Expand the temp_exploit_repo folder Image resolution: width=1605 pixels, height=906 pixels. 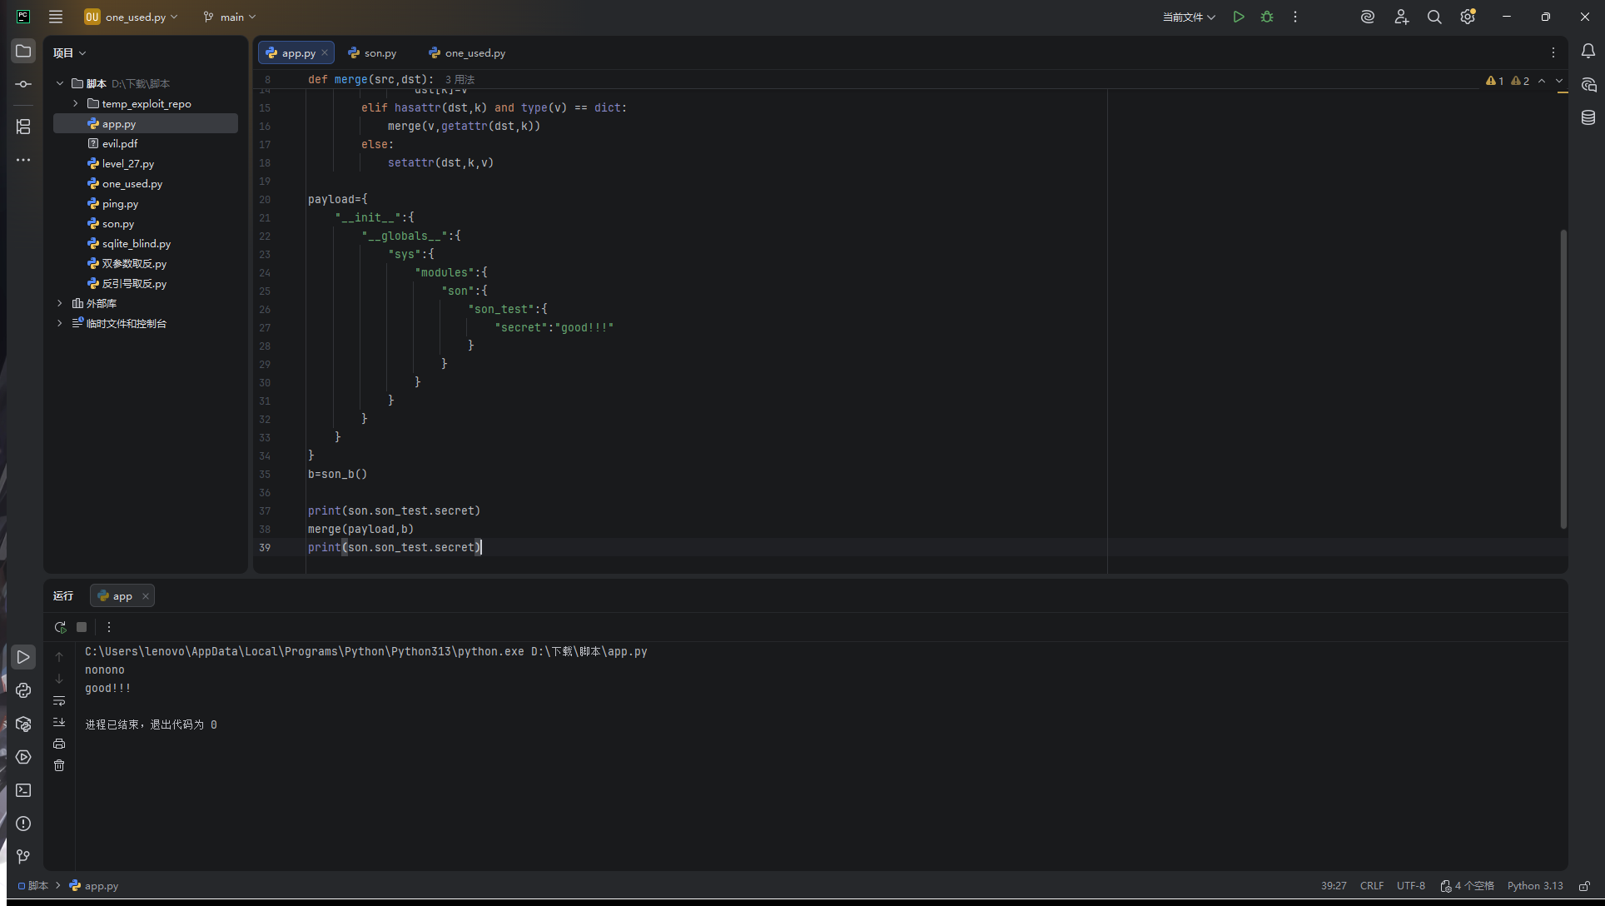(76, 103)
